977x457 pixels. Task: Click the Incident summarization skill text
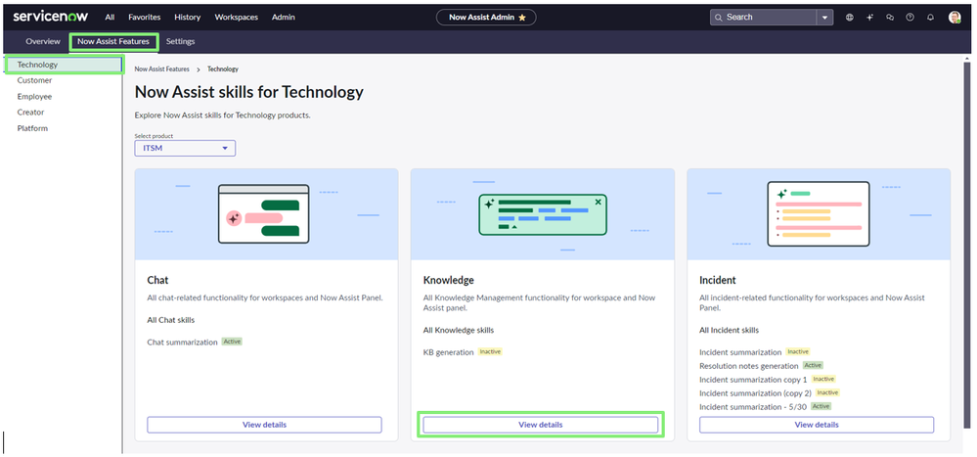point(740,352)
